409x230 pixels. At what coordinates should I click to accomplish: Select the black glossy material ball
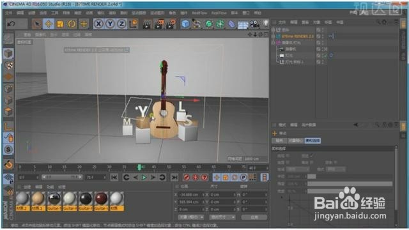(85, 198)
